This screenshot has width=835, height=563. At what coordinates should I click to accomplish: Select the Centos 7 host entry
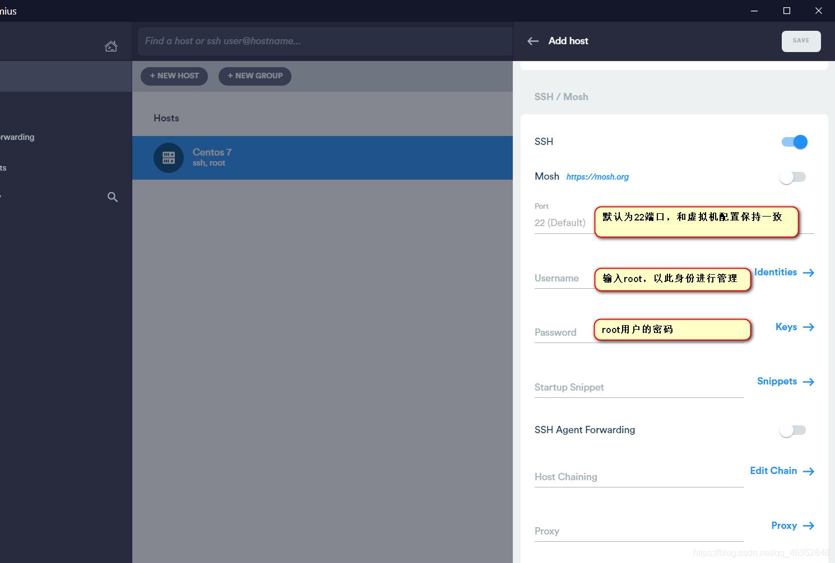coord(322,158)
